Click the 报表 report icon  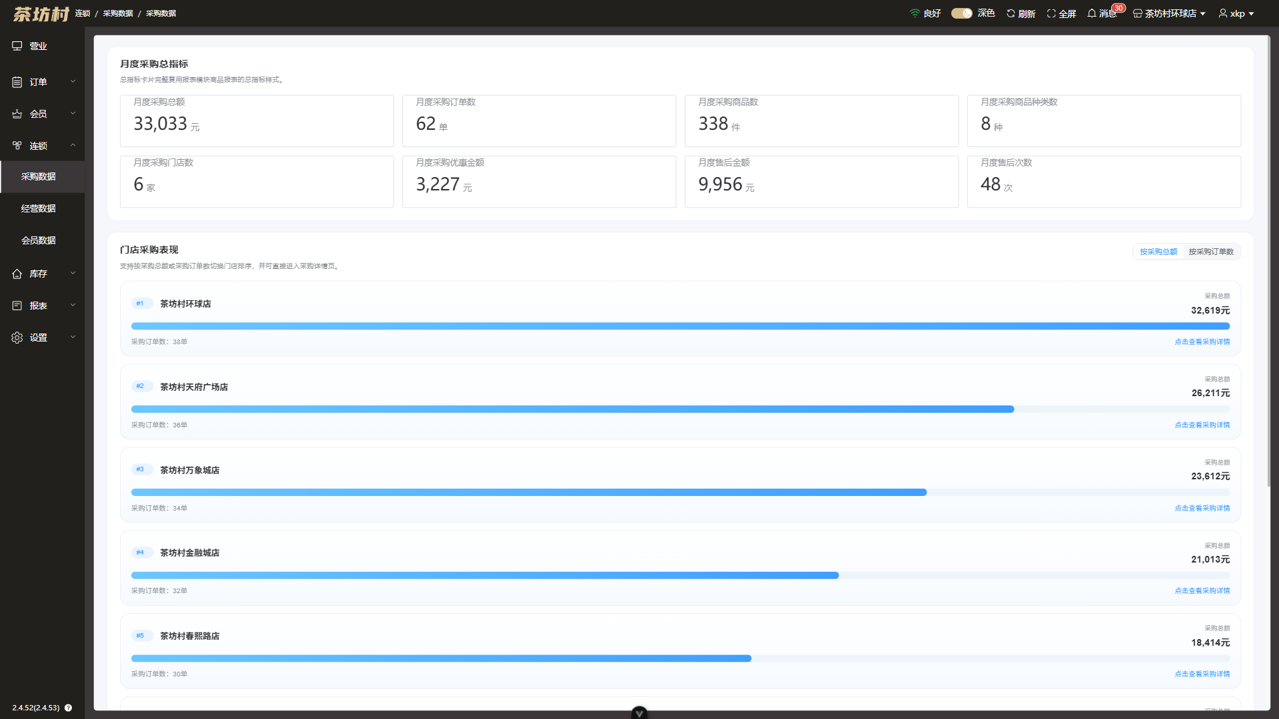click(x=17, y=306)
